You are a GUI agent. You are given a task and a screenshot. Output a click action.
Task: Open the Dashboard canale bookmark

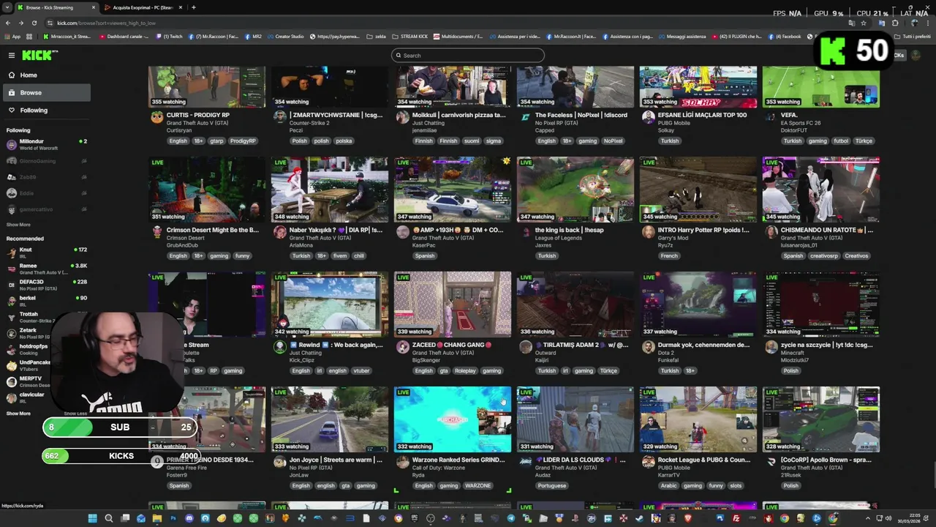[124, 37]
